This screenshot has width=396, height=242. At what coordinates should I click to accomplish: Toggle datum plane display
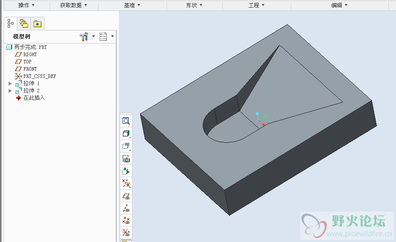pyautogui.click(x=126, y=196)
